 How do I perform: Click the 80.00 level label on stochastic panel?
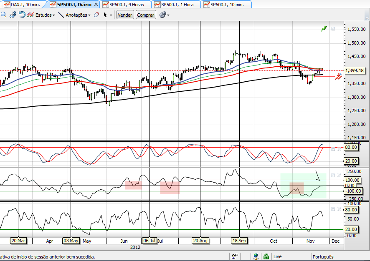tap(351, 147)
